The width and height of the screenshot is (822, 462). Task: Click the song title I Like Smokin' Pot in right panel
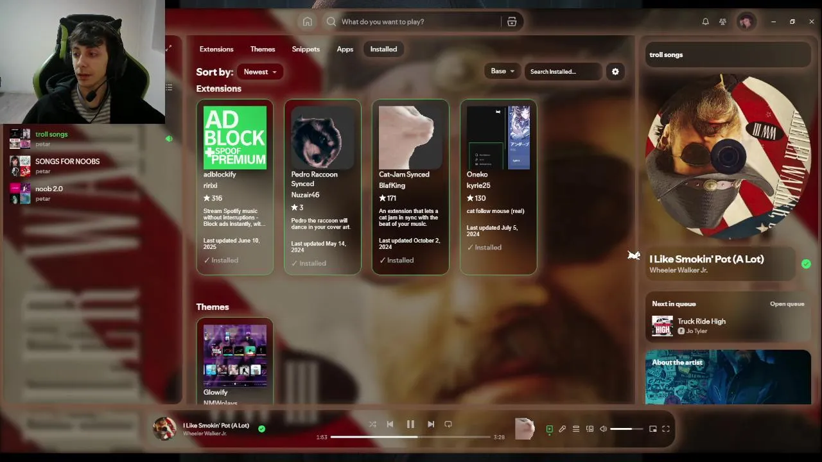pos(706,259)
